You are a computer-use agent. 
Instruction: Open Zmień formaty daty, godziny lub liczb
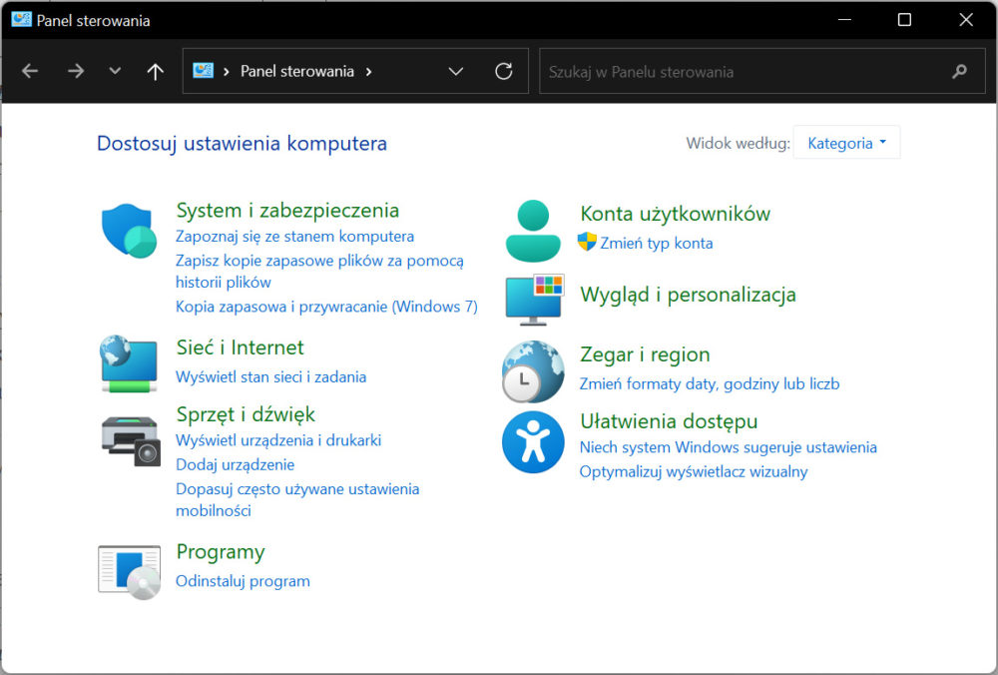point(709,384)
